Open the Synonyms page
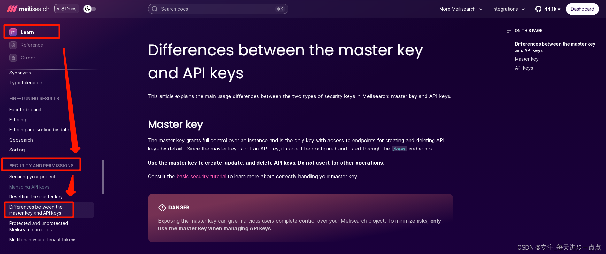 20,73
